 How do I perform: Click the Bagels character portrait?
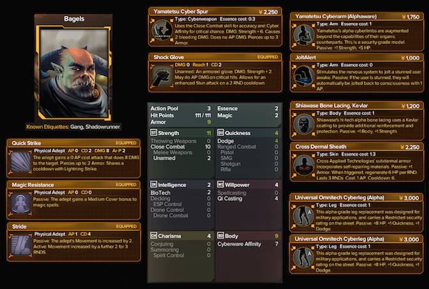pyautogui.click(x=74, y=73)
